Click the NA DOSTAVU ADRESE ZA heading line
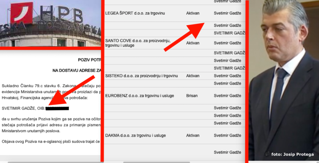Screen dimensions: 319x163 tap(77, 71)
